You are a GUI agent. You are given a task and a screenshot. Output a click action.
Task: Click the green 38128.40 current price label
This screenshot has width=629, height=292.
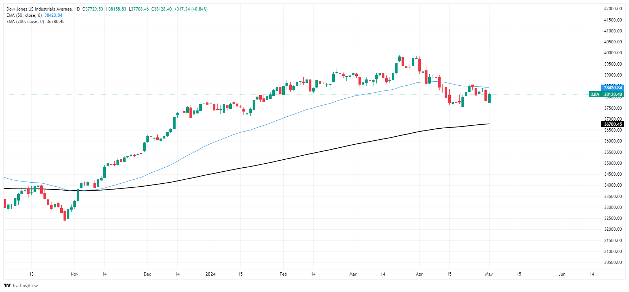pos(613,94)
